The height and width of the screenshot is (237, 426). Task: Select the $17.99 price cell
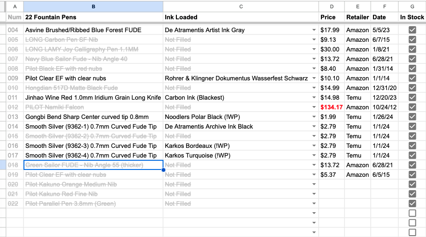(x=332, y=30)
